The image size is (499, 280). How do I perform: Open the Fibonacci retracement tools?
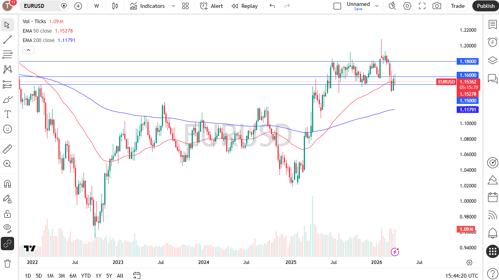7,55
